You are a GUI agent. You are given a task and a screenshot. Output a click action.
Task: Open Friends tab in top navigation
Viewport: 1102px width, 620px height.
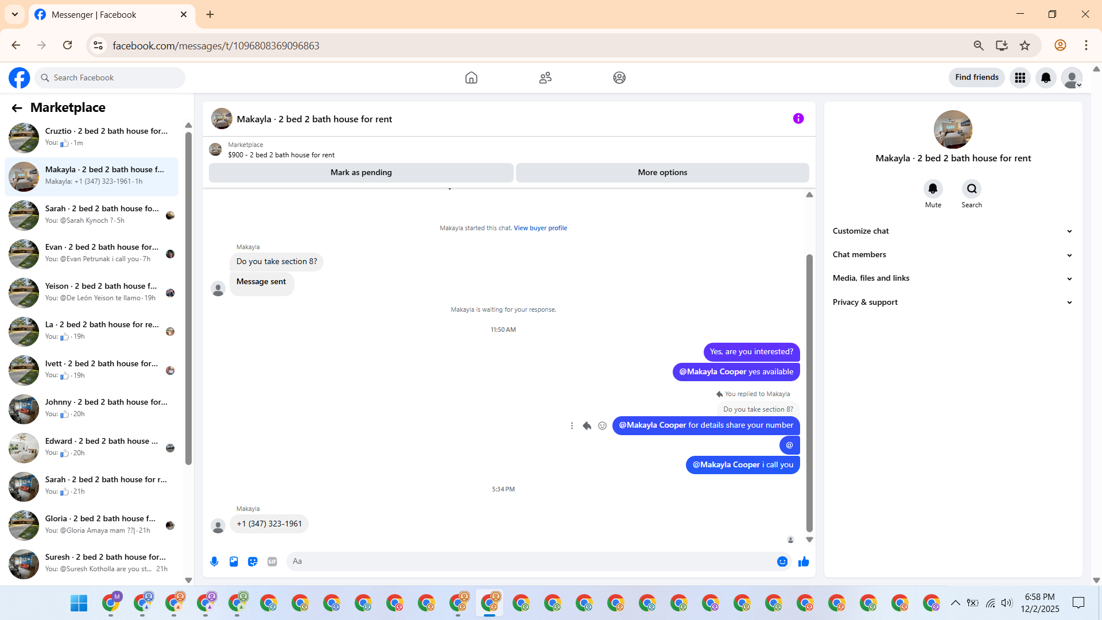tap(545, 77)
